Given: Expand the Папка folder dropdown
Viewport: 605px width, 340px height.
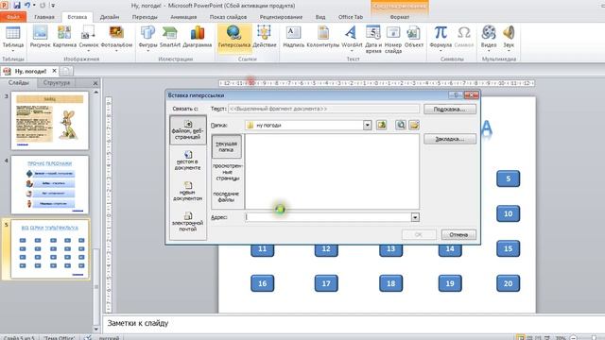Looking at the screenshot, I should point(368,125).
